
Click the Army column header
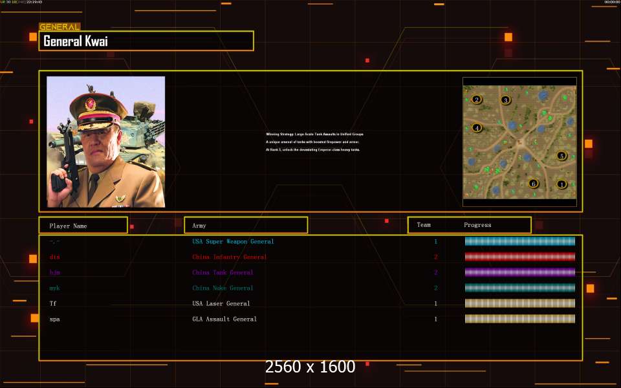[246, 226]
